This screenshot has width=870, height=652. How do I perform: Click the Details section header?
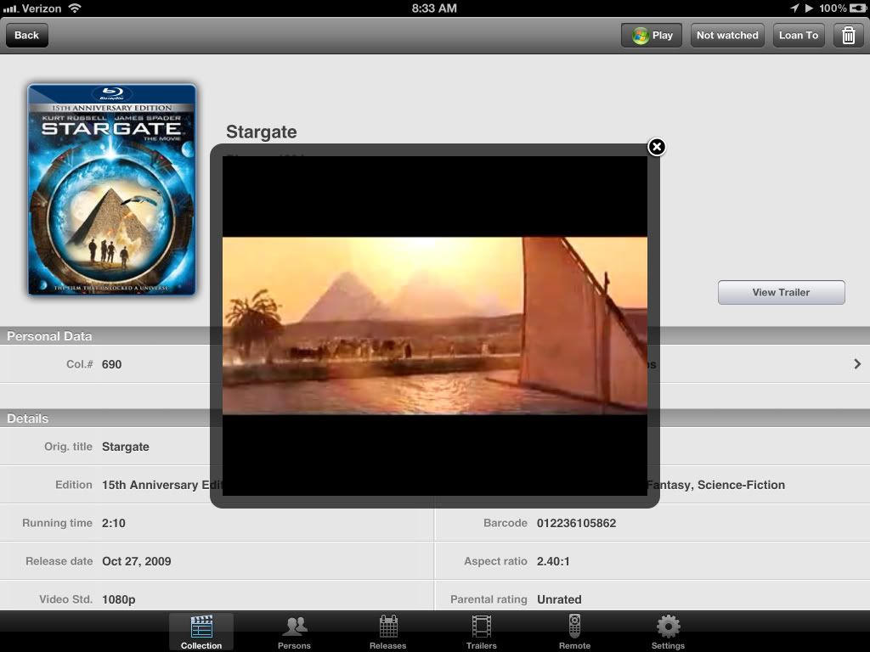pos(27,419)
